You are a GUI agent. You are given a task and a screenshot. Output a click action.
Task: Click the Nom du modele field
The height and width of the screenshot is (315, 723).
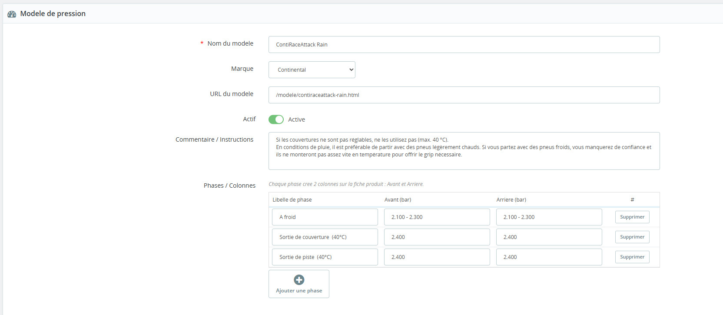(x=464, y=45)
